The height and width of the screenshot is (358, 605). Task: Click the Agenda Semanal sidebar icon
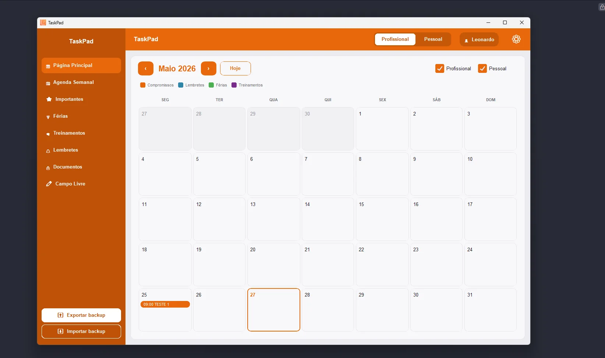[x=48, y=83]
